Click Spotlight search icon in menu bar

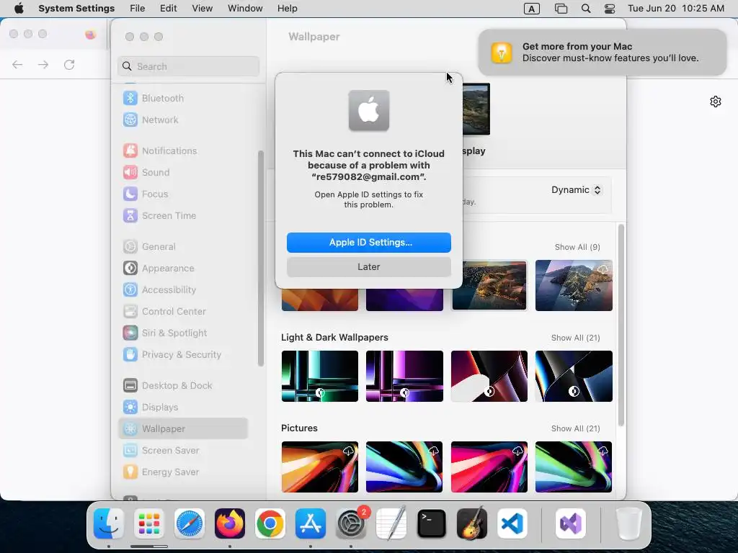point(586,9)
